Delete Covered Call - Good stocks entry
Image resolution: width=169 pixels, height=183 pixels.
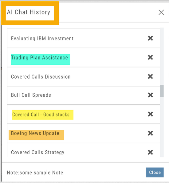150,114
